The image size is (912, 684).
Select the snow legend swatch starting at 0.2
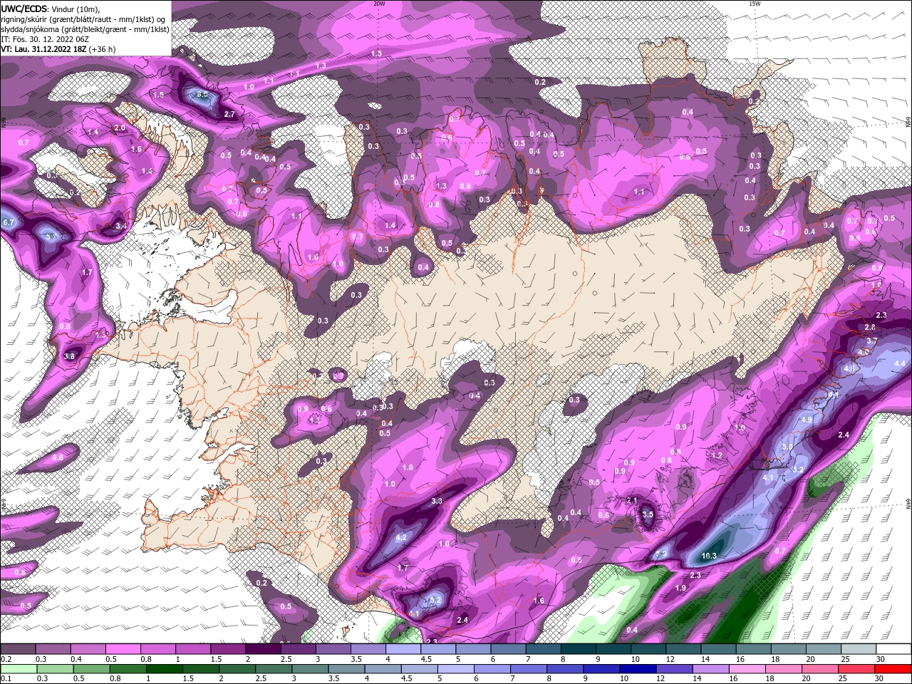(x=18, y=649)
